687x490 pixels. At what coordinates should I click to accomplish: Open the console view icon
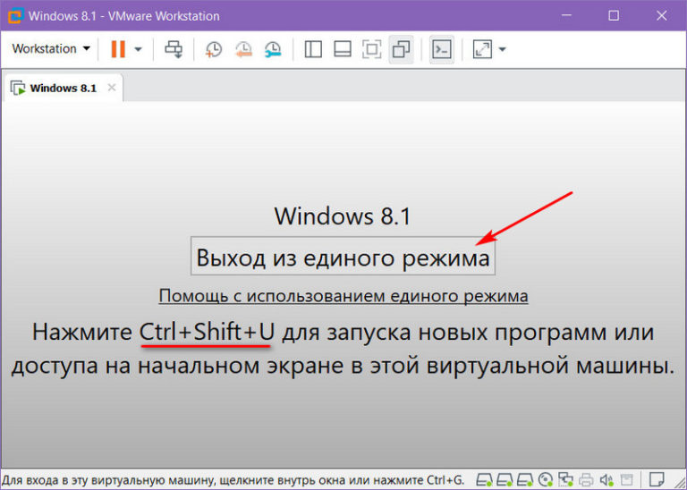pyautogui.click(x=441, y=49)
